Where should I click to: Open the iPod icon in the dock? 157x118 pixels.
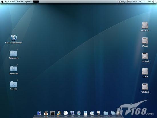pyautogui.click(x=85, y=113)
